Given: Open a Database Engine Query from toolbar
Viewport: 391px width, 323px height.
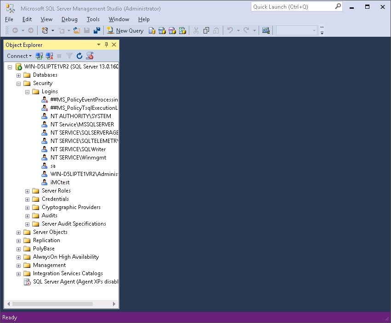Looking at the screenshot, I should [x=152, y=30].
